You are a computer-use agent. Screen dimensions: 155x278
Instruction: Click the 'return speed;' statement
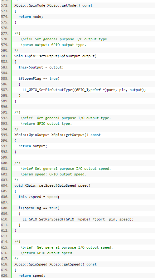32,275
